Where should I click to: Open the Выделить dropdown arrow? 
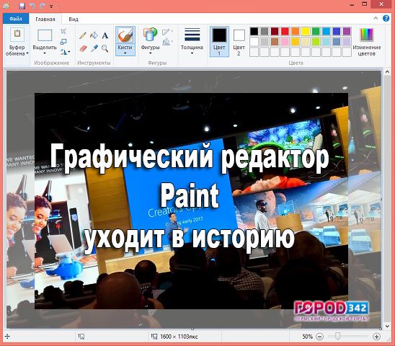(x=45, y=53)
